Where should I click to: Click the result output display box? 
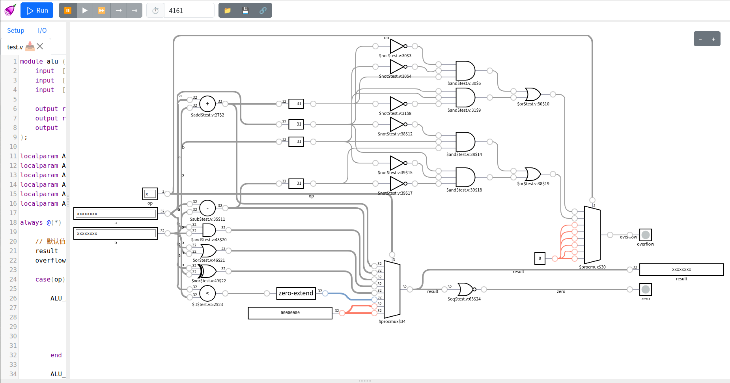[x=681, y=270]
